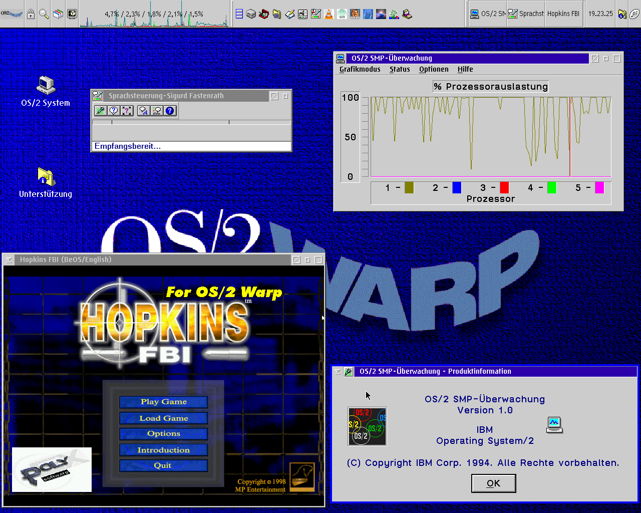Open the Status menu
Screen dimensions: 641x513
coord(400,70)
